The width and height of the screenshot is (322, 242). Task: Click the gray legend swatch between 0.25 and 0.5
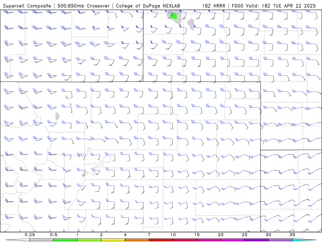(x=41, y=240)
